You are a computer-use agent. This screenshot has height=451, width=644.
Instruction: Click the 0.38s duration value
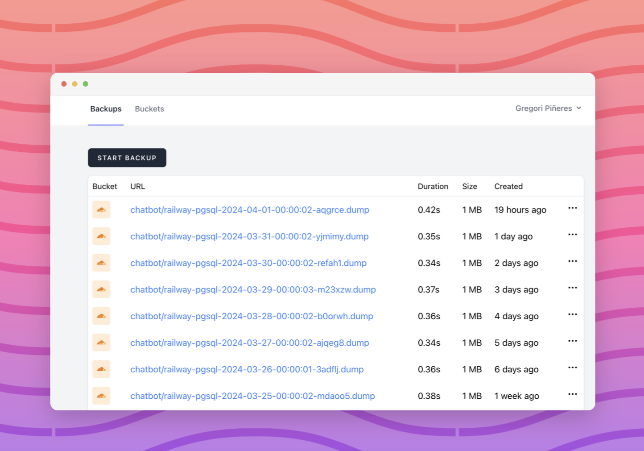(429, 396)
